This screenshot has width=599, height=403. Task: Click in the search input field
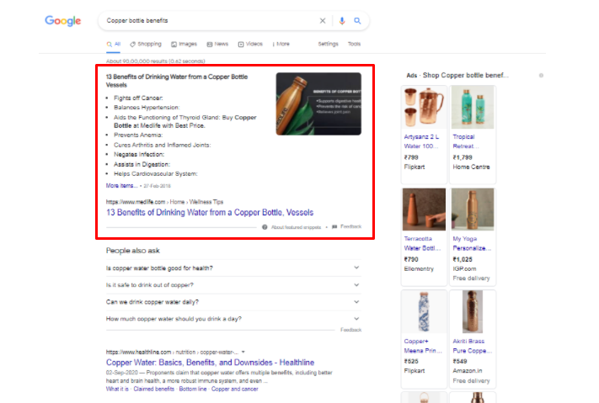pyautogui.click(x=202, y=21)
